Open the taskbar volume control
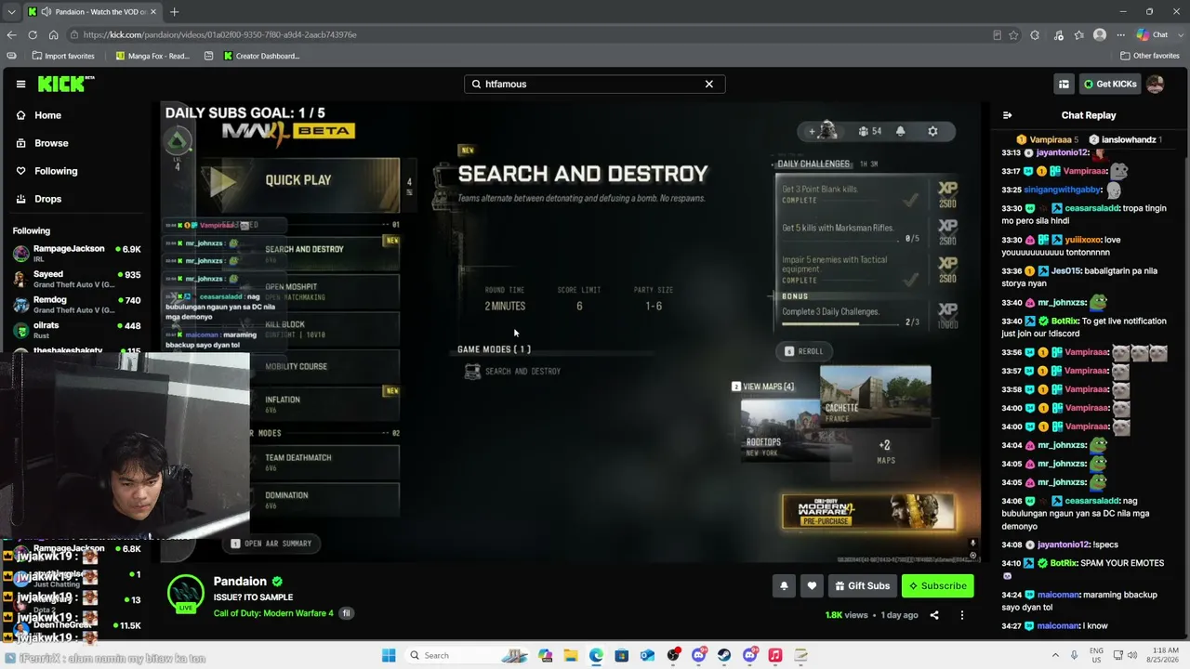This screenshot has height=669, width=1190. pos(1133,656)
